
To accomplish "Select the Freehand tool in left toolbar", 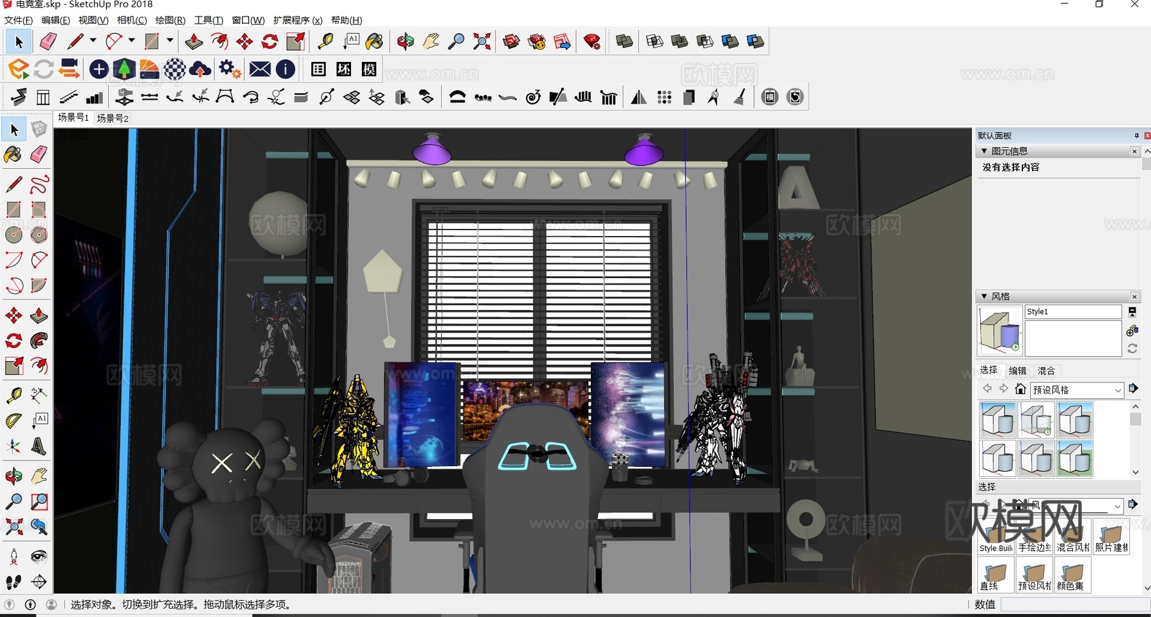I will coord(39,185).
